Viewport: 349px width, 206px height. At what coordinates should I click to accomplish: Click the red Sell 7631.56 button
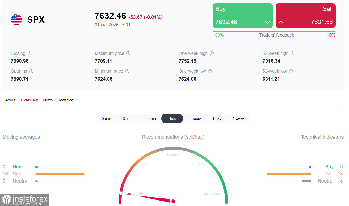coord(306,16)
